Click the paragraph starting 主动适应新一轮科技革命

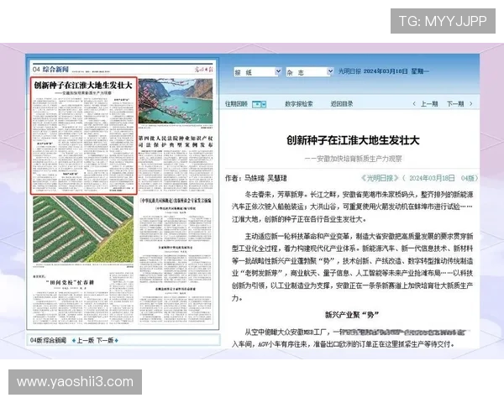pos(352,267)
